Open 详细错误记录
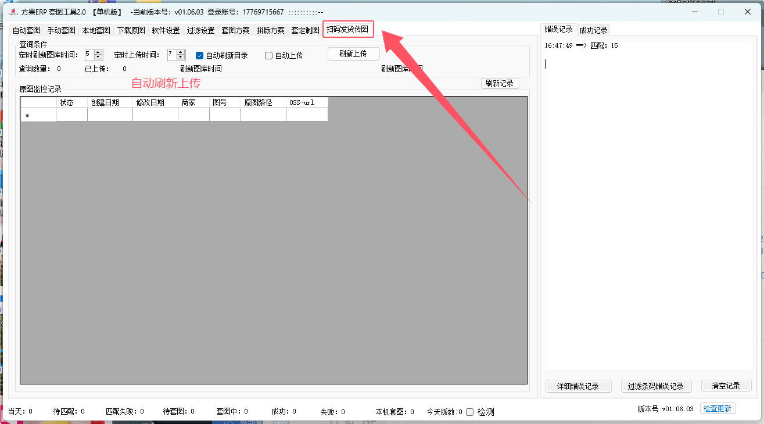This screenshot has height=424, width=764. [x=579, y=386]
